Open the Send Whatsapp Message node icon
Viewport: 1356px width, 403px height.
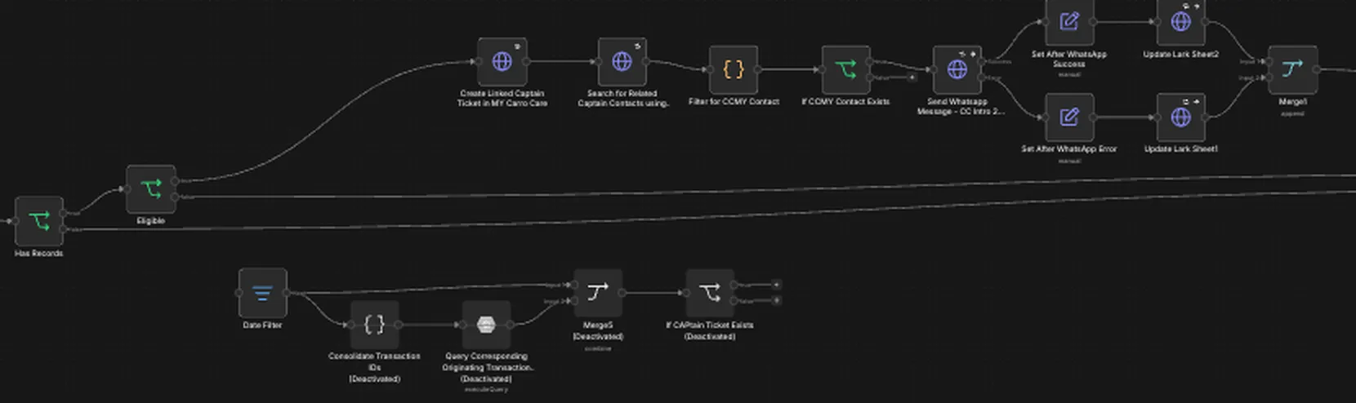[x=957, y=69]
